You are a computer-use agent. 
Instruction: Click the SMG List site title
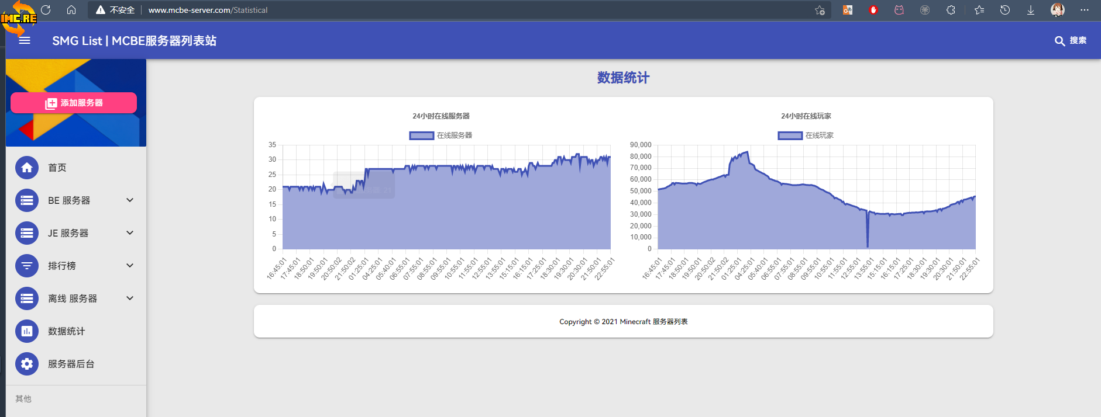click(x=134, y=41)
